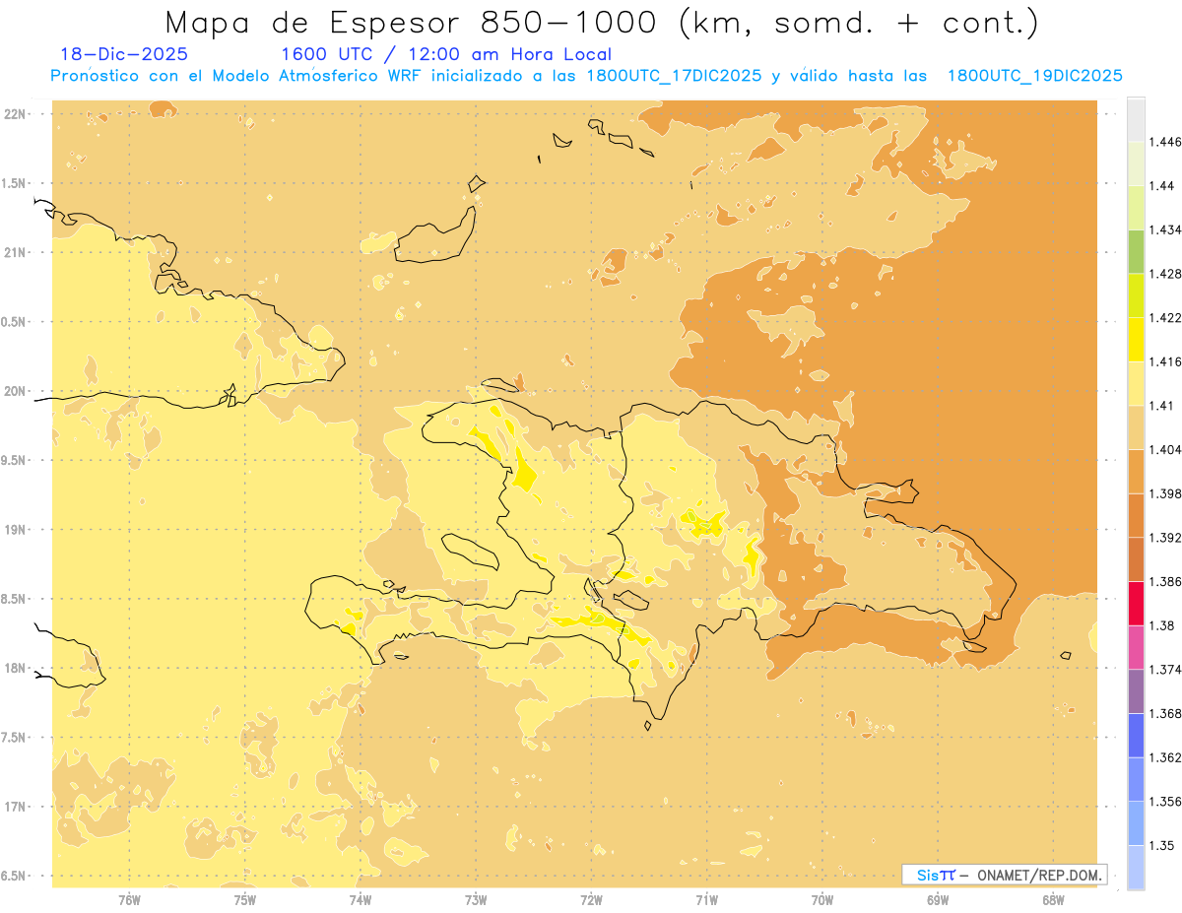Viewport: 1182px width, 913px height.
Task: Click the colorbar value '1.35'
Action: coord(1160,846)
